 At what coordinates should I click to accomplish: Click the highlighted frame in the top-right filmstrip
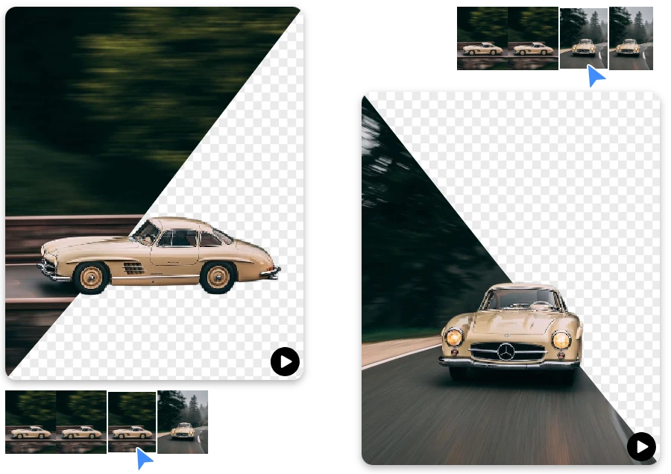[x=584, y=38]
